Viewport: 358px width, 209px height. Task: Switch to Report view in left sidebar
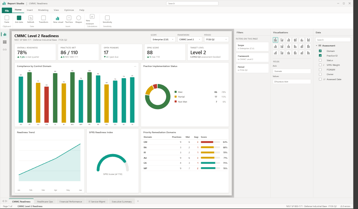5,34
